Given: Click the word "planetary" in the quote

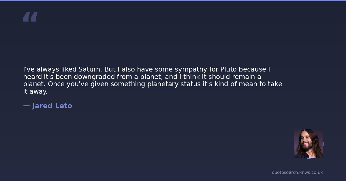Looking at the screenshot, I should pyautogui.click(x=163, y=84).
